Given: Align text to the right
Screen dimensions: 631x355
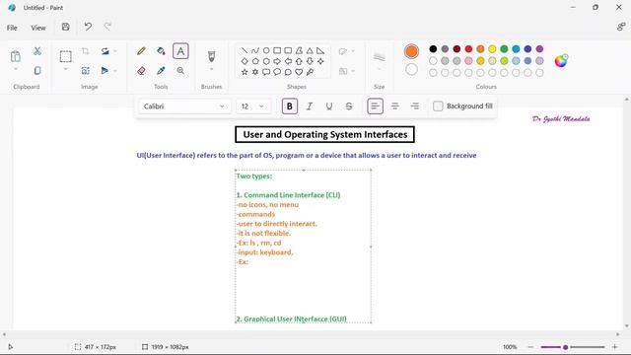Looking at the screenshot, I should click(414, 106).
